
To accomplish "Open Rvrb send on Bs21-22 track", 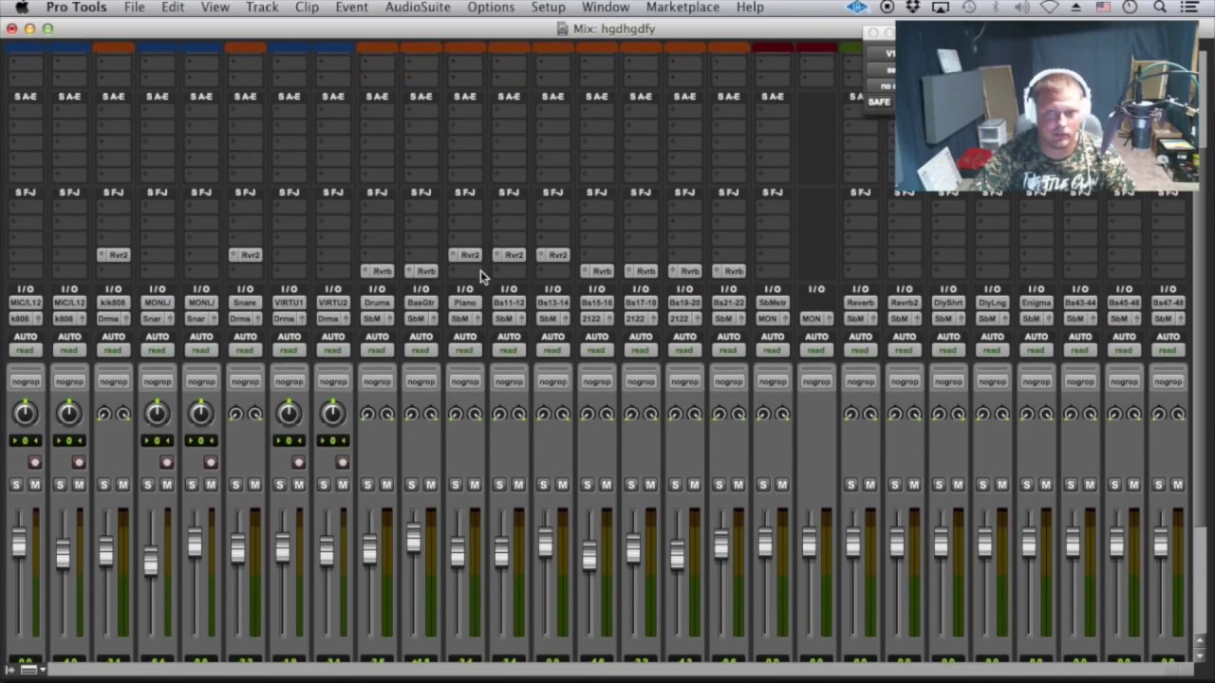I will pos(728,271).
